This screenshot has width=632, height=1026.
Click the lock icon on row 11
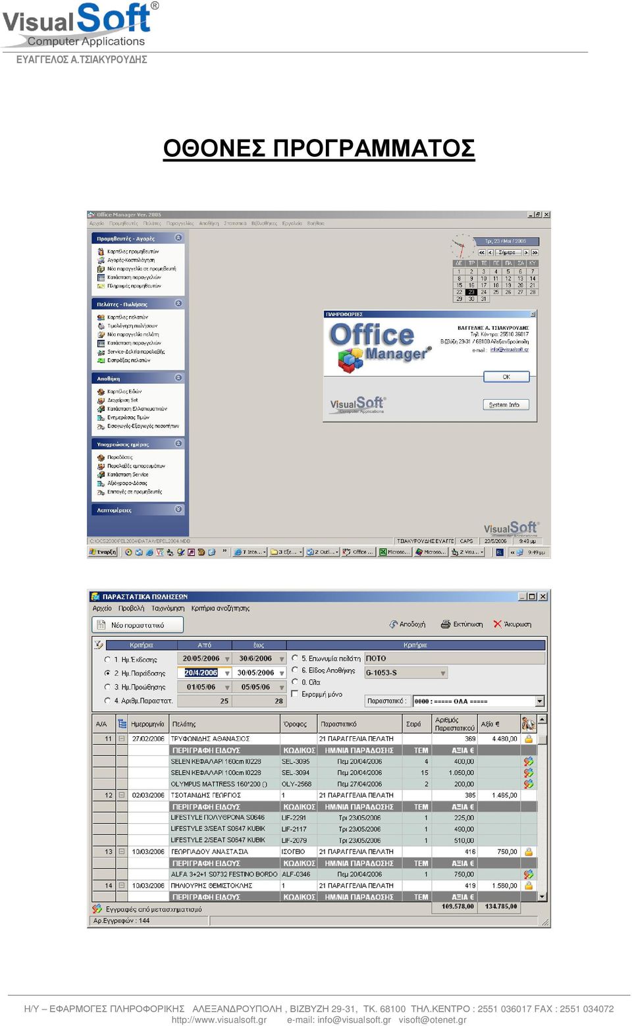528,739
